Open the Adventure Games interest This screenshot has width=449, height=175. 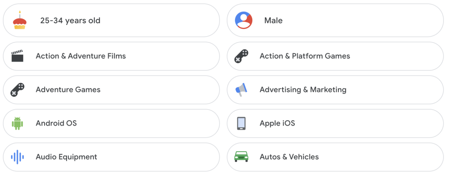111,90
